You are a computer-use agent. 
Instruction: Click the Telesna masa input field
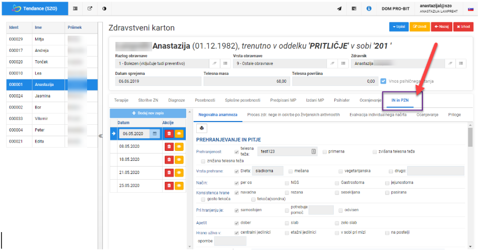pos(247,81)
